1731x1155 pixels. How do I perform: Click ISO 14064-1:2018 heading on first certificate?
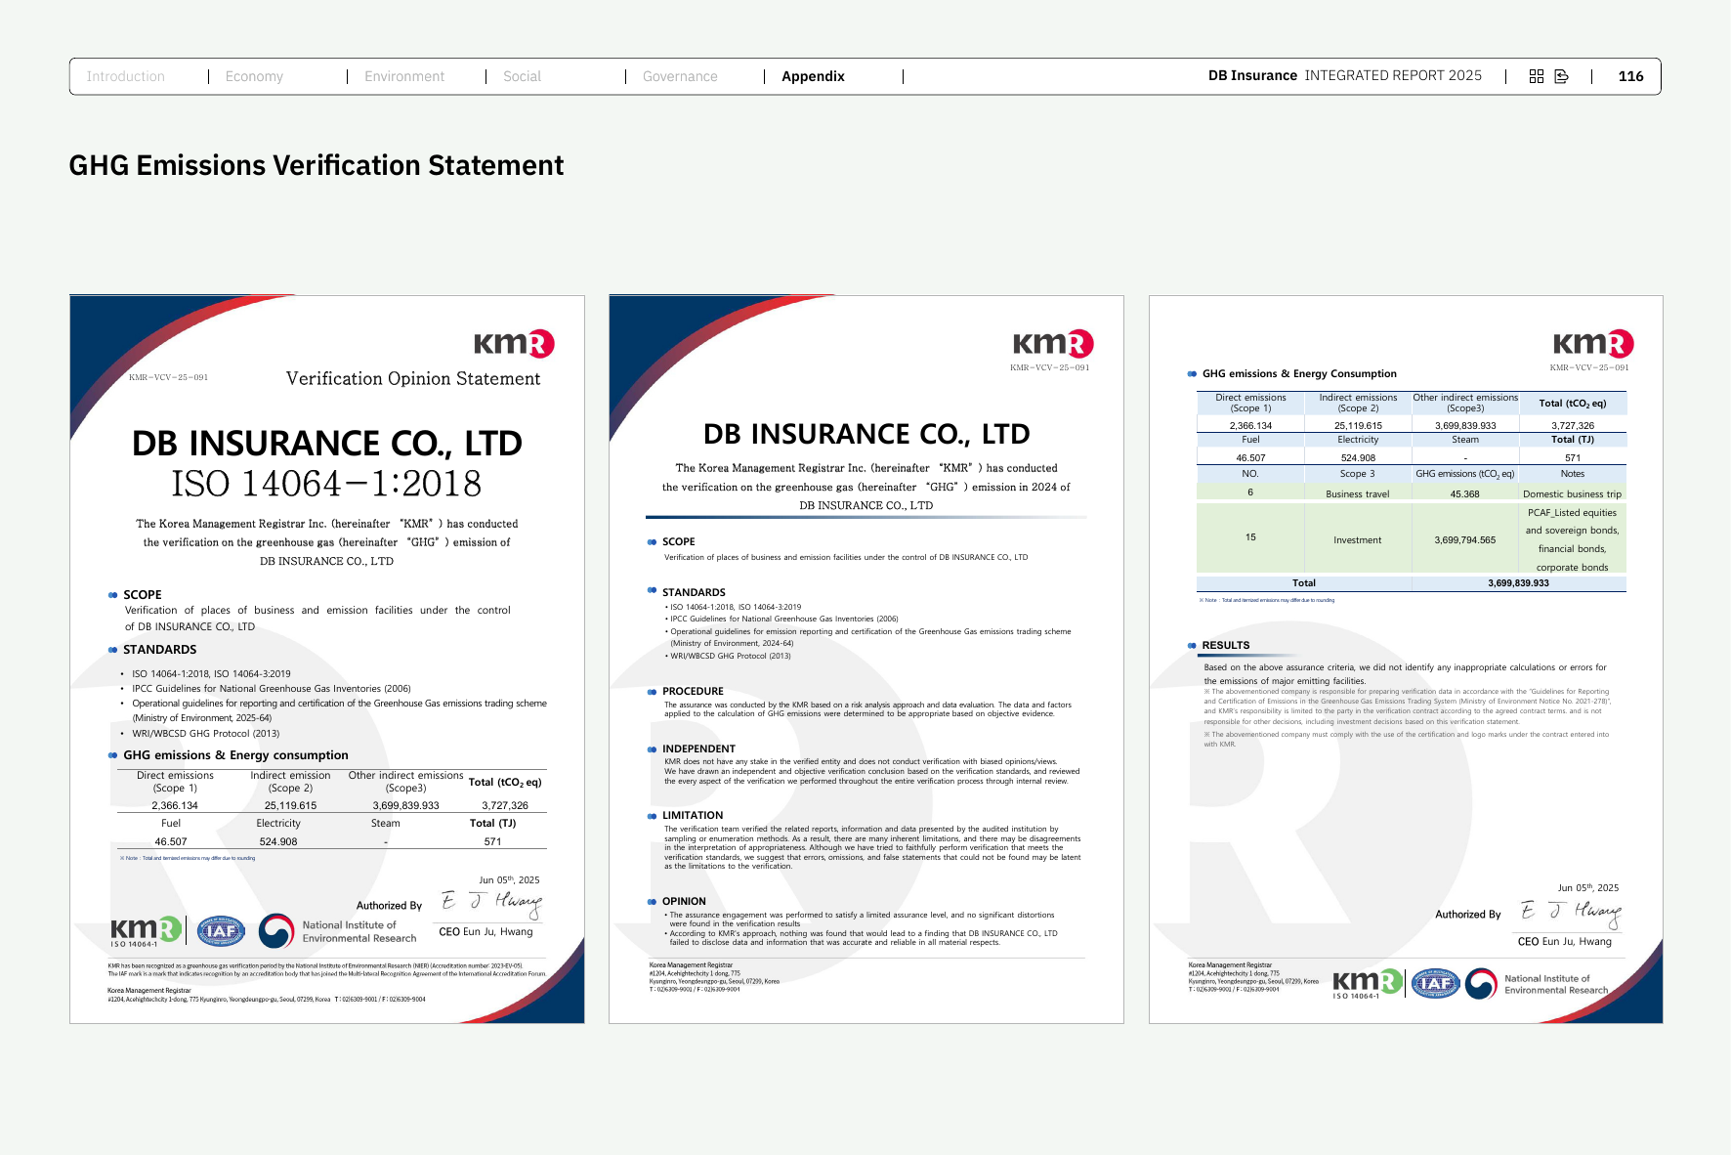coord(326,484)
